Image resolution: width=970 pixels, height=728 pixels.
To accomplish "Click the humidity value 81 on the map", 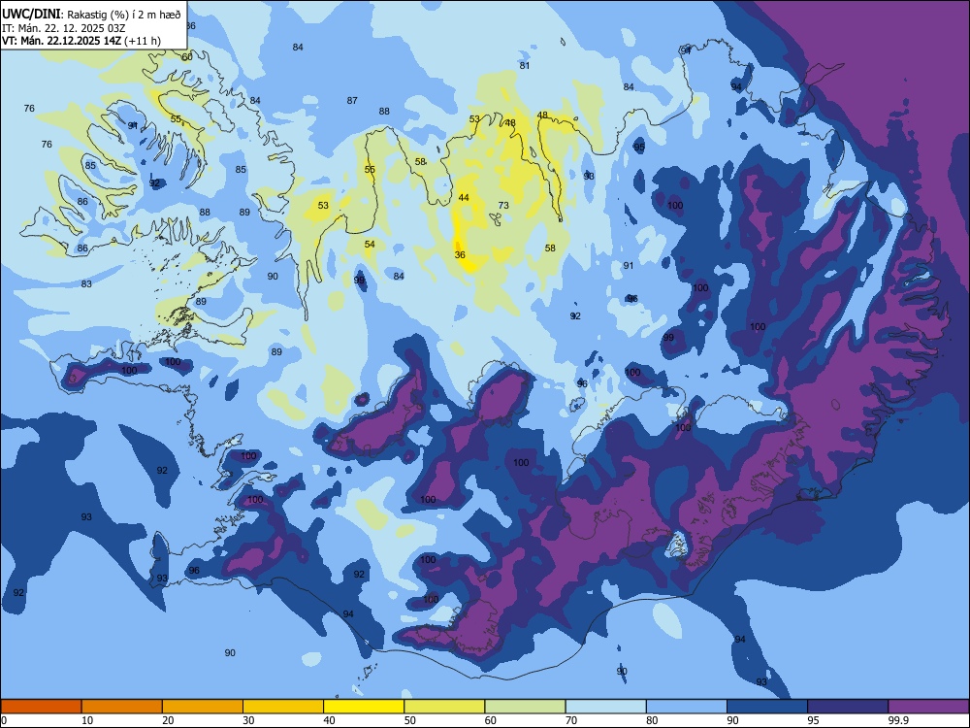I will click(525, 66).
